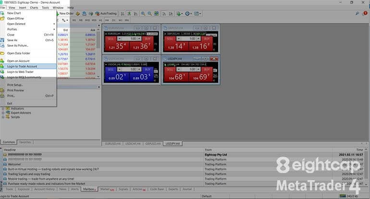Select the M1 timeframe button
Image resolution: width=370 pixels, height=199 pixels.
[x=74, y=20]
